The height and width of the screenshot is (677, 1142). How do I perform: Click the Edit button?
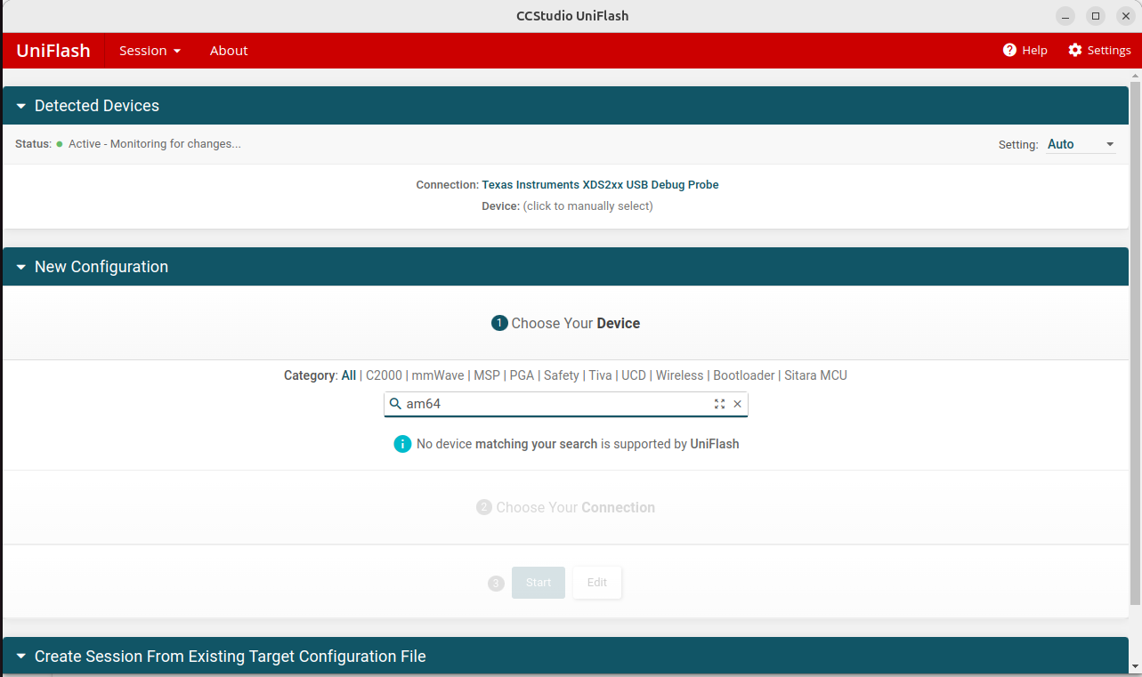coord(597,583)
